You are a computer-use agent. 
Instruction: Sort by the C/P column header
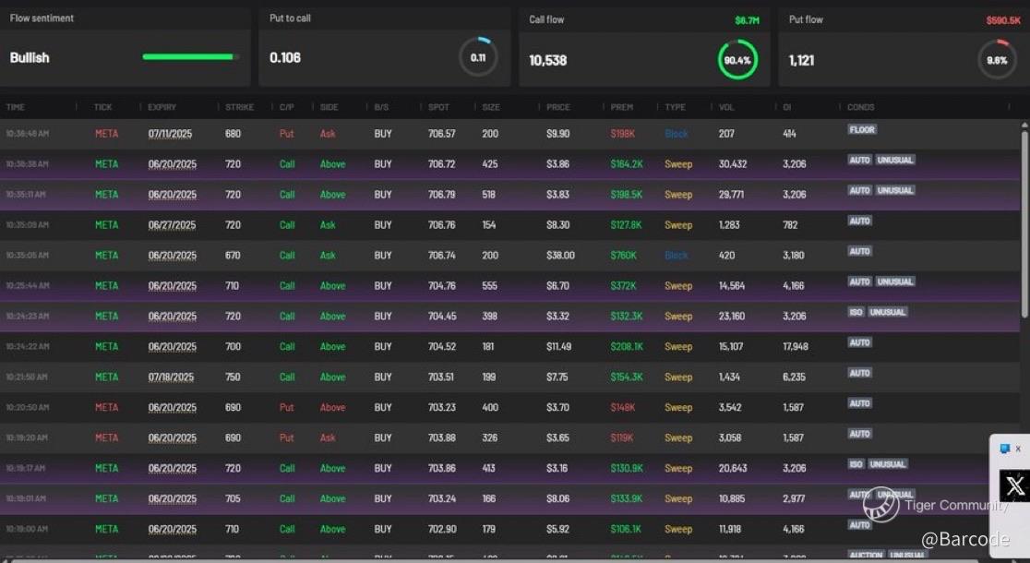(x=287, y=107)
